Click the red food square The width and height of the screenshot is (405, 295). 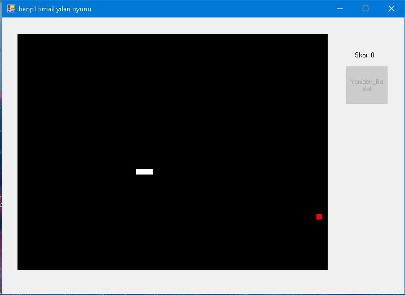click(319, 217)
